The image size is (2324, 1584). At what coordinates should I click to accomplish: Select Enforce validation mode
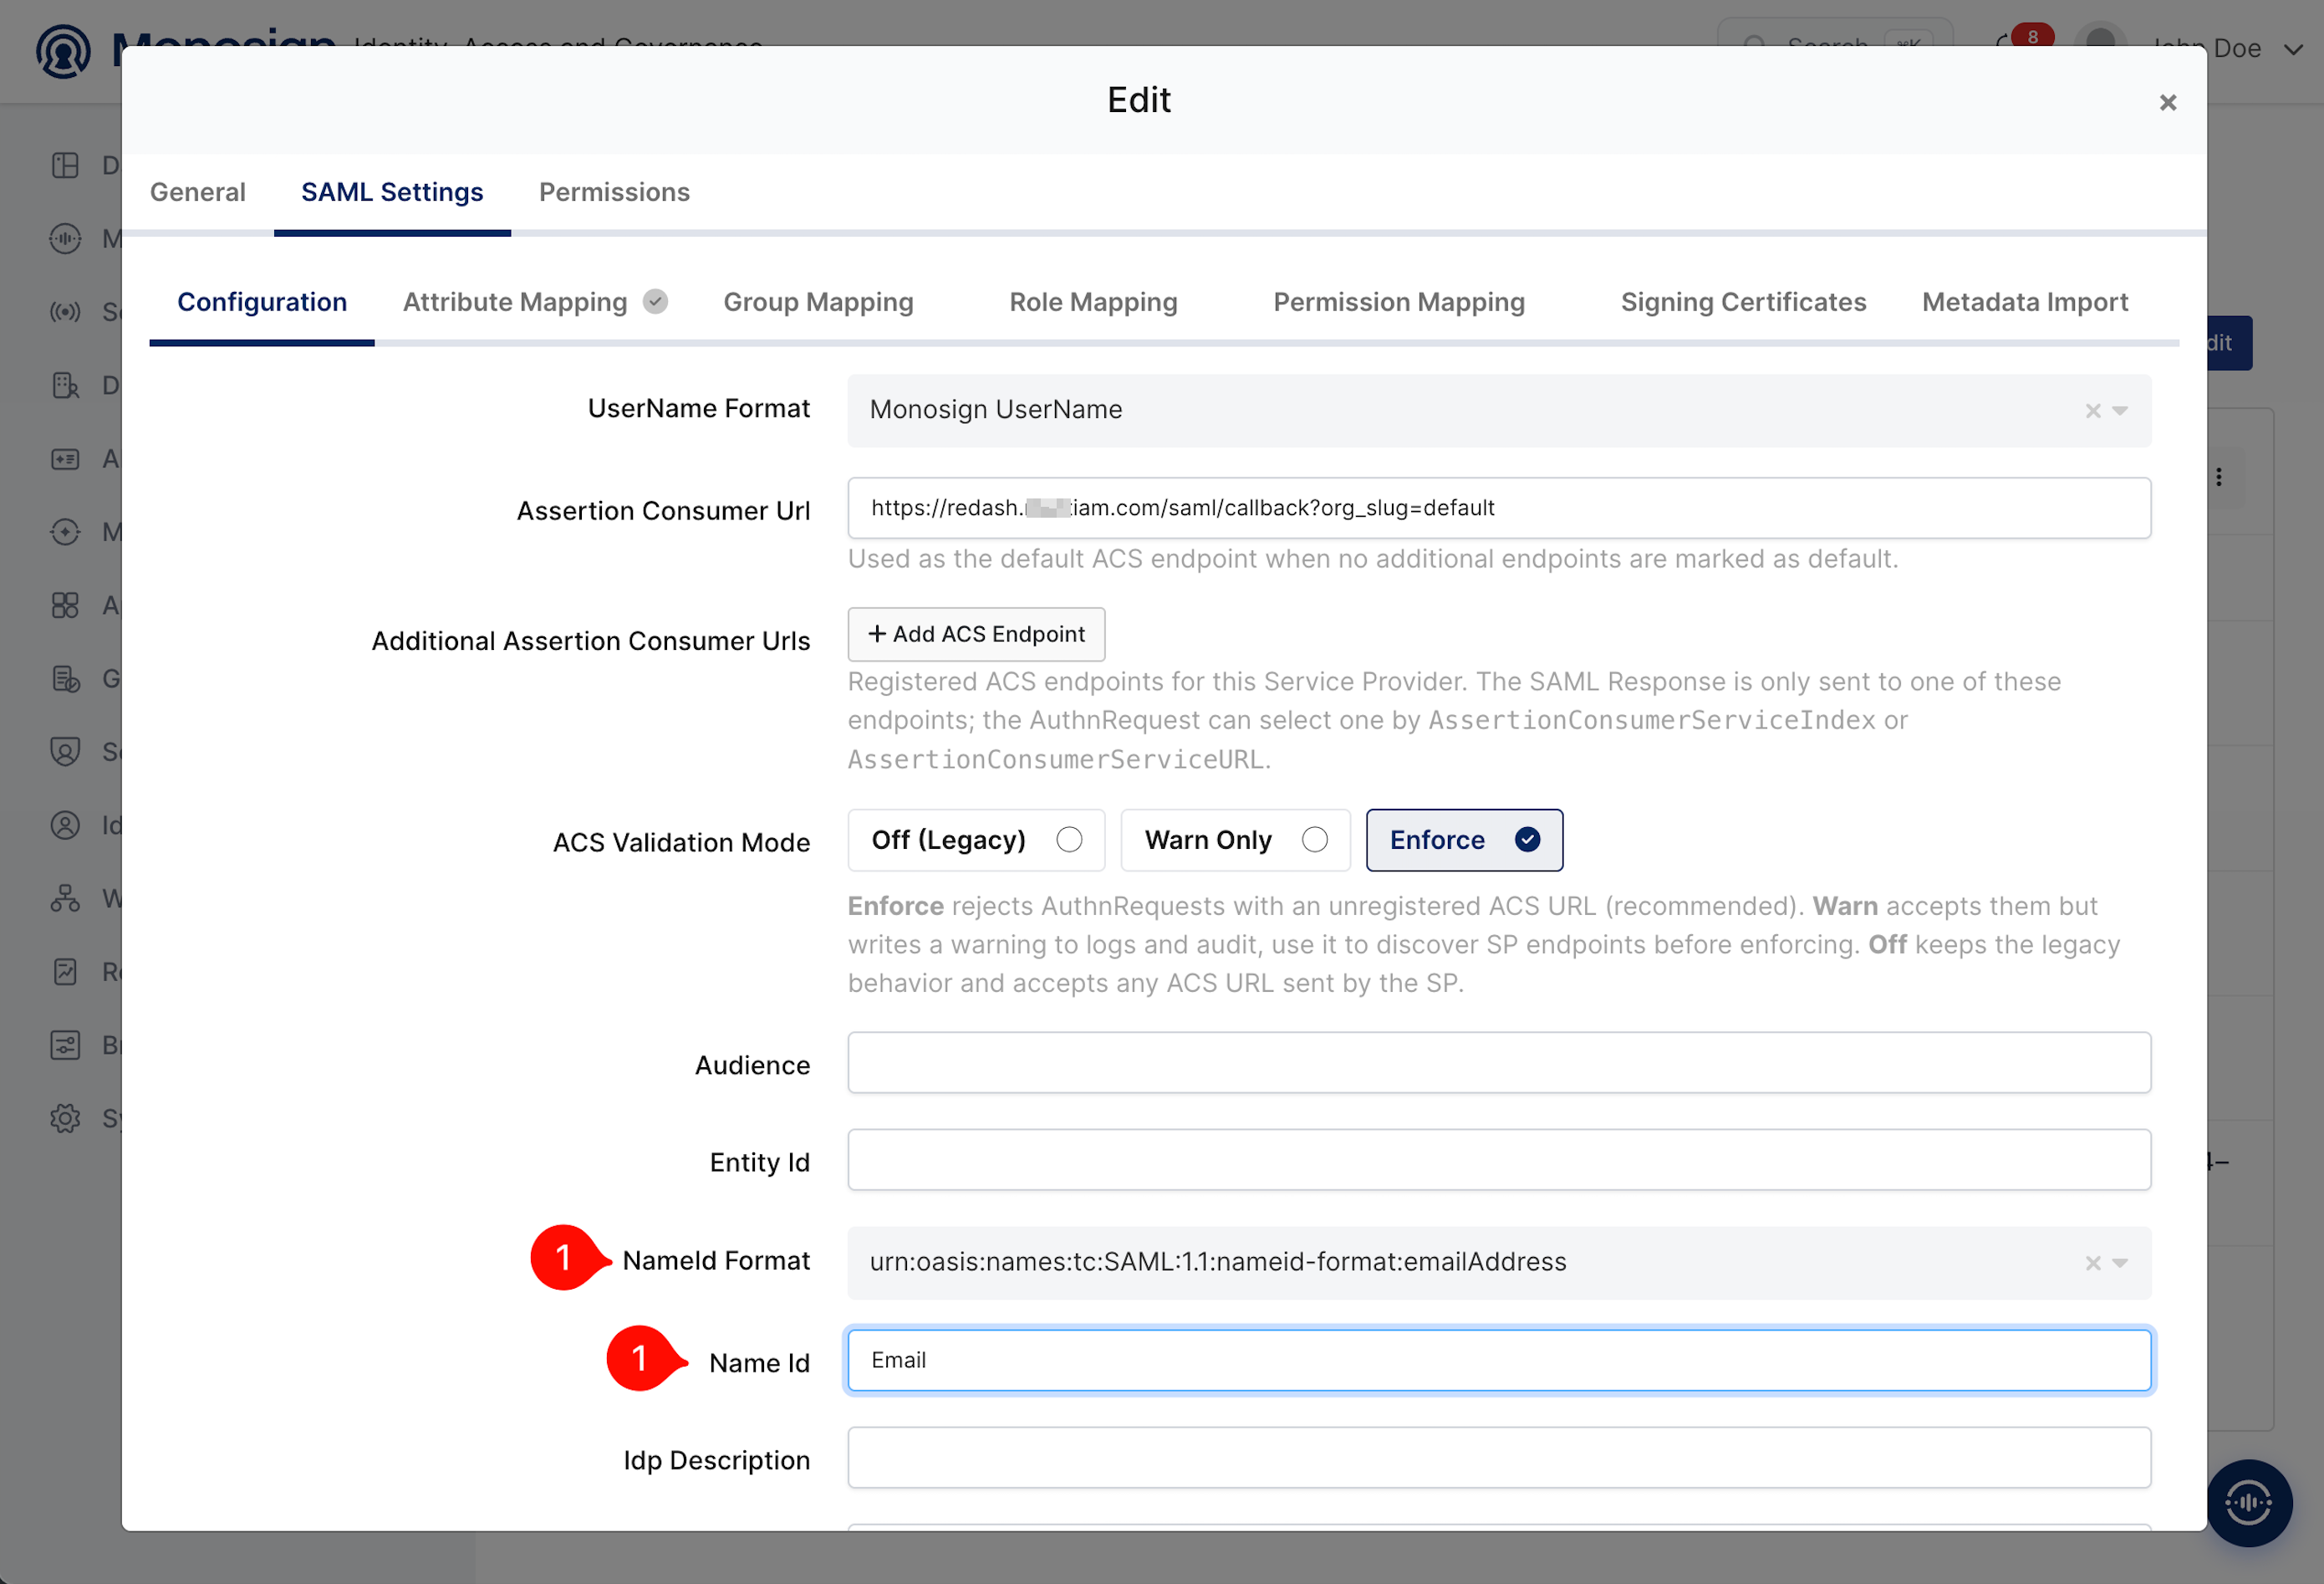(x=1464, y=840)
